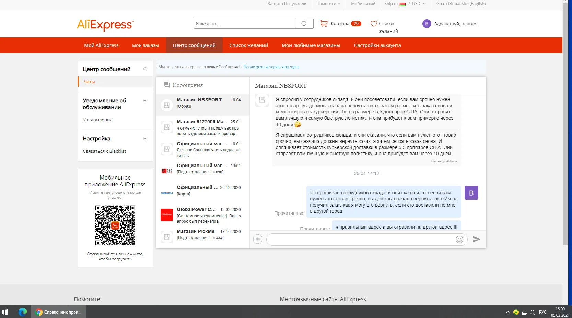Image resolution: width=572 pixels, height=318 pixels.
Task: Select the Центр сообщений tab
Action: point(194,45)
